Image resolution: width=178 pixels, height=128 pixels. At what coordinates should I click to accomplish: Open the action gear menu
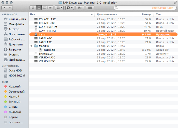(x=70, y=8)
